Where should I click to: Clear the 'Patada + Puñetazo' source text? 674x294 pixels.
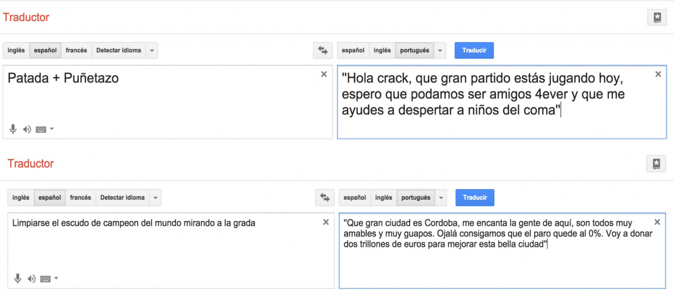pyautogui.click(x=324, y=74)
